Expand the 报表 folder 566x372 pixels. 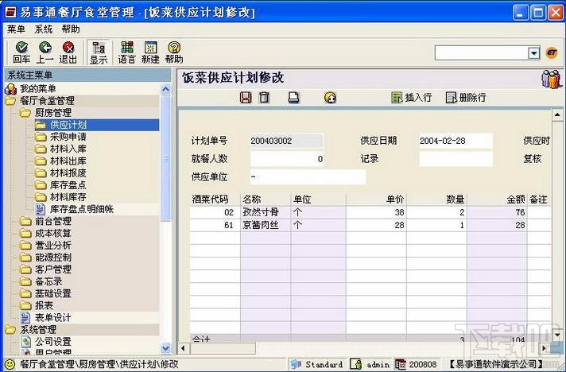point(44,305)
